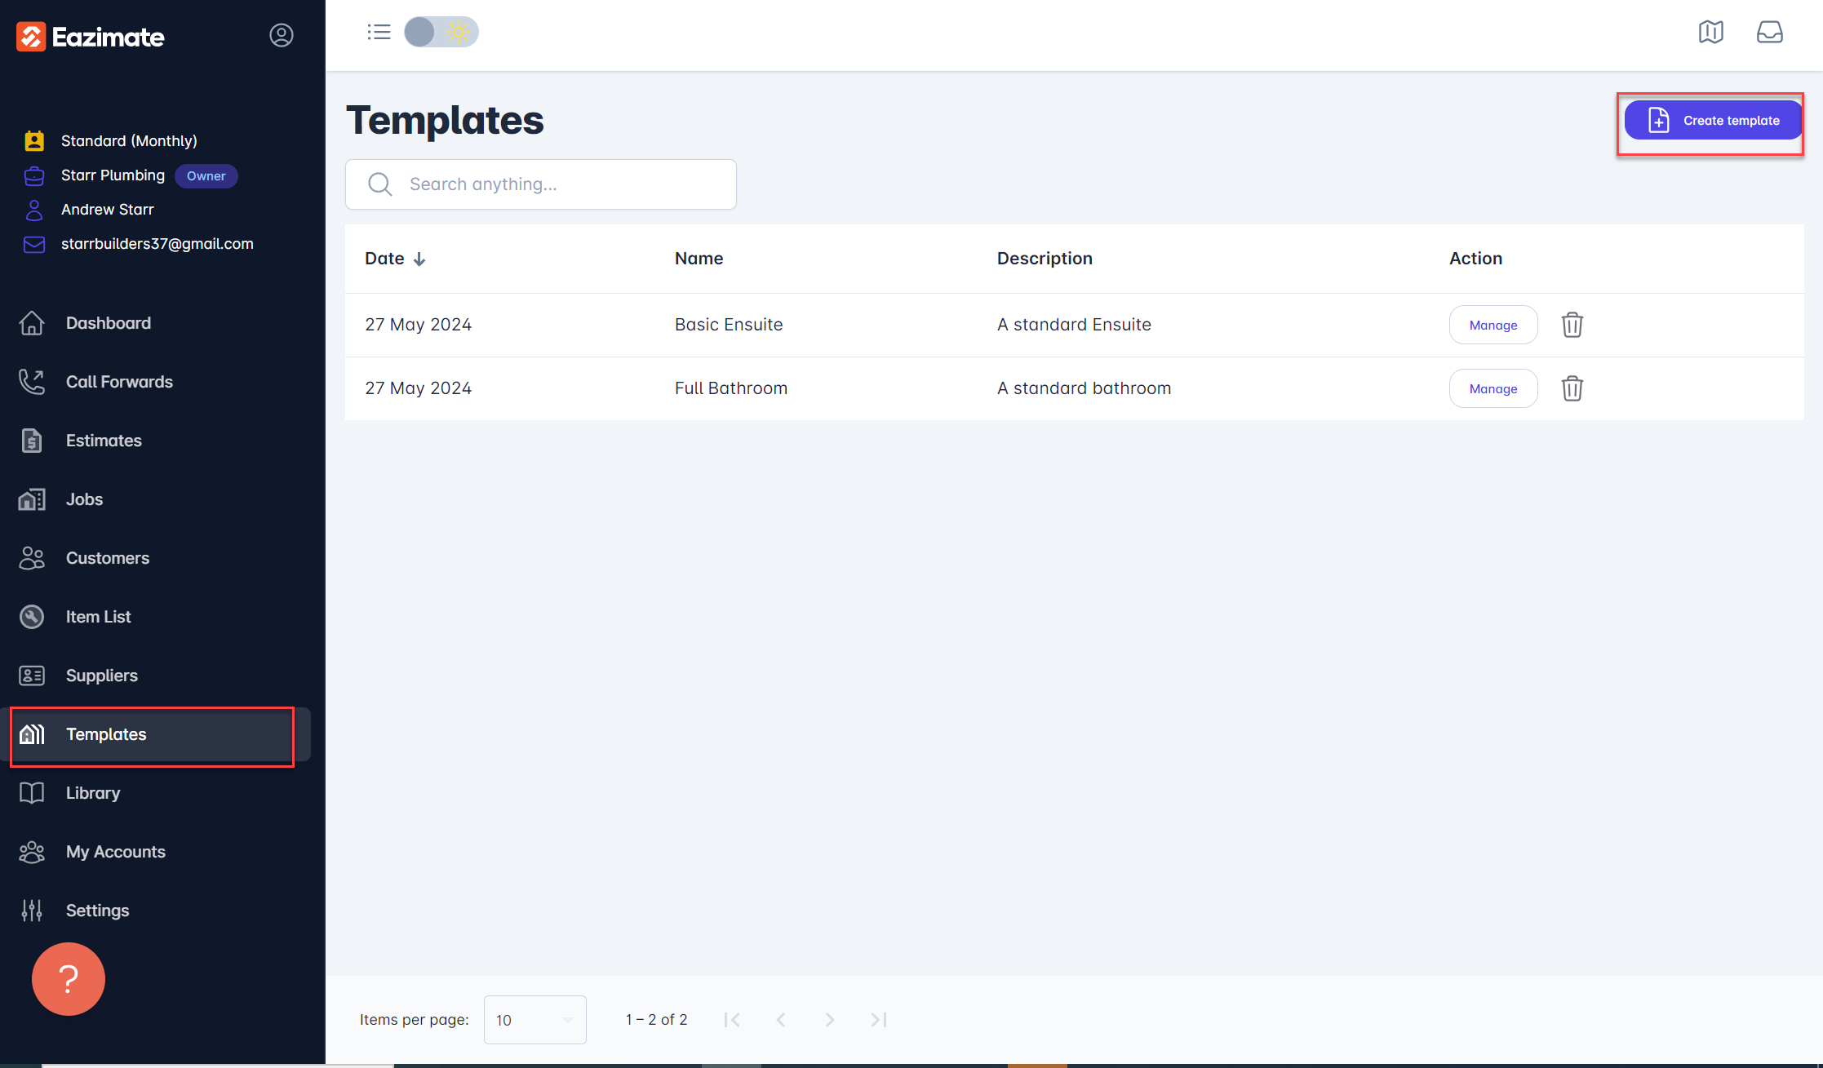Open Call Forwards page
Screen dimensions: 1823x1068
click(x=119, y=382)
